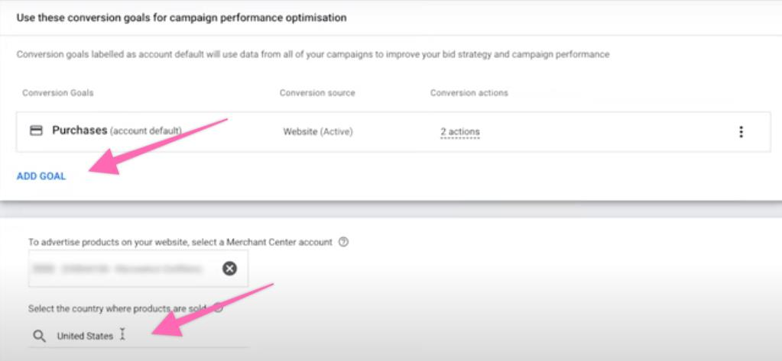Open the three-dot menu for Purchases
This screenshot has height=361, width=782.
pyautogui.click(x=741, y=132)
